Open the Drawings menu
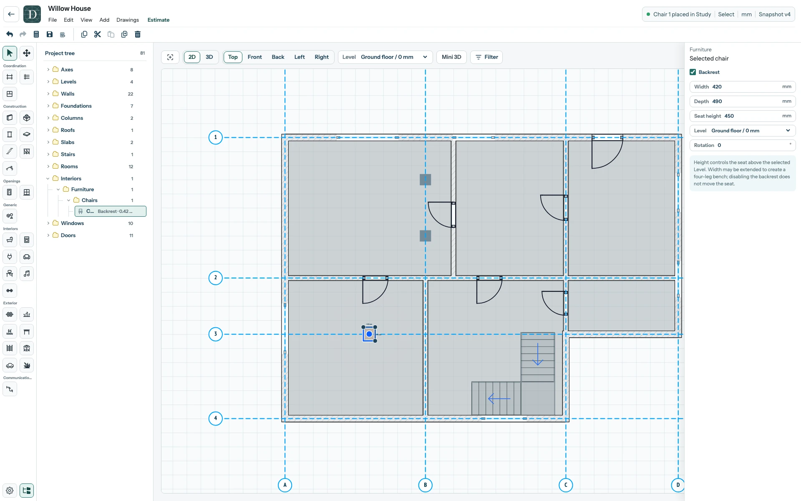 click(128, 20)
